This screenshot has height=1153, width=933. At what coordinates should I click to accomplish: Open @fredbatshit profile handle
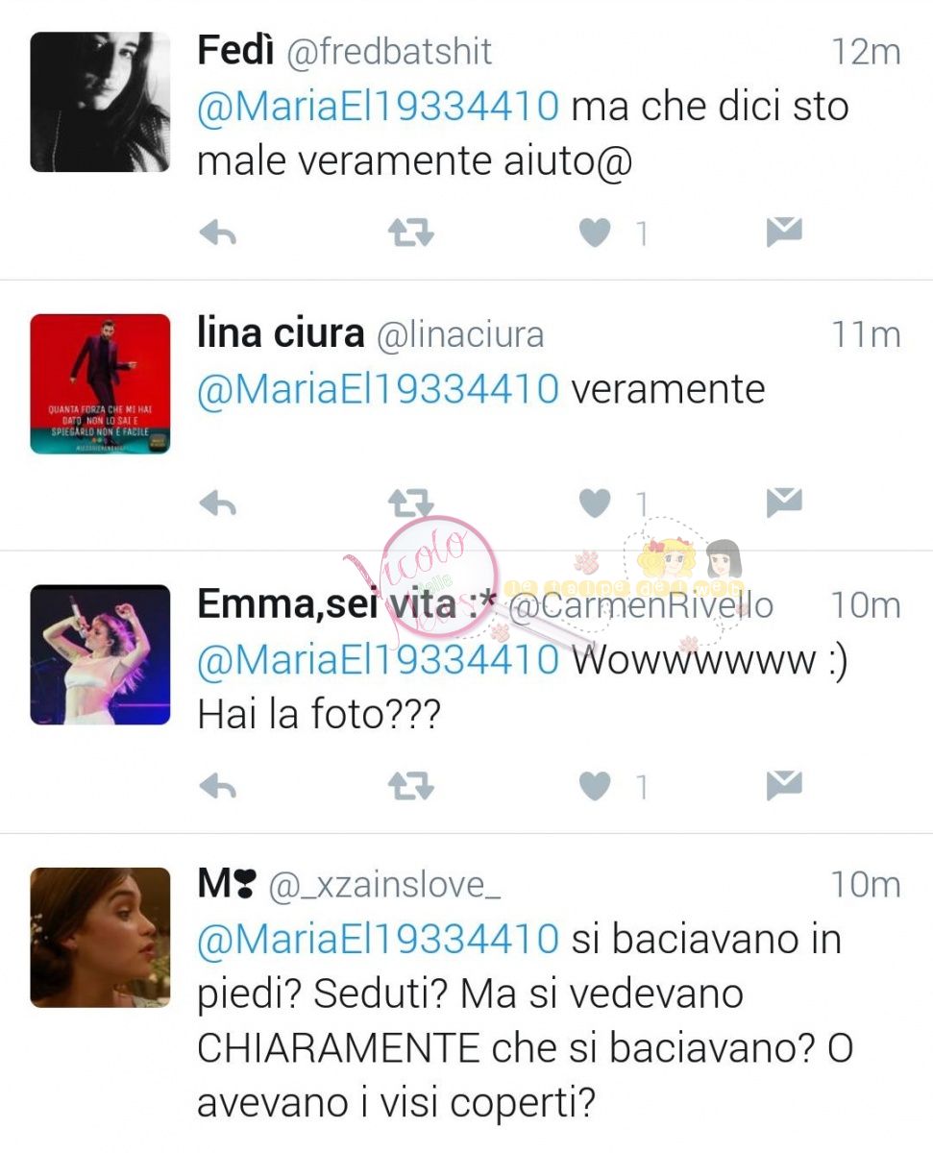click(x=389, y=52)
